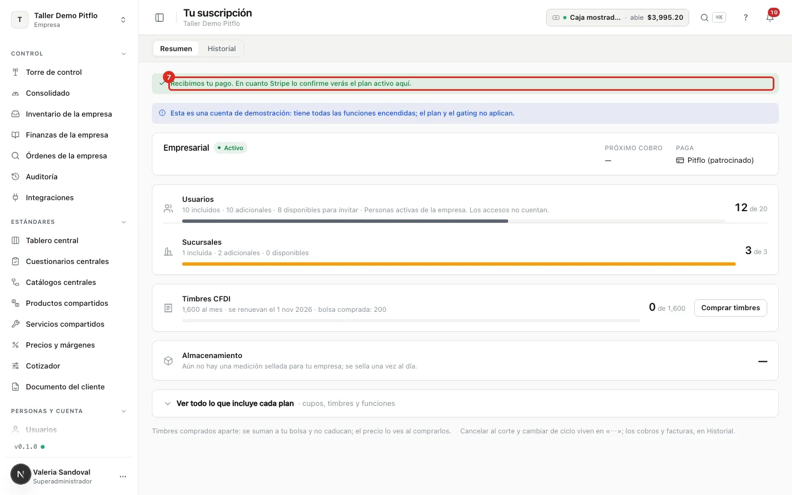
Task: Open notifications bell with 10 badge
Action: (770, 18)
